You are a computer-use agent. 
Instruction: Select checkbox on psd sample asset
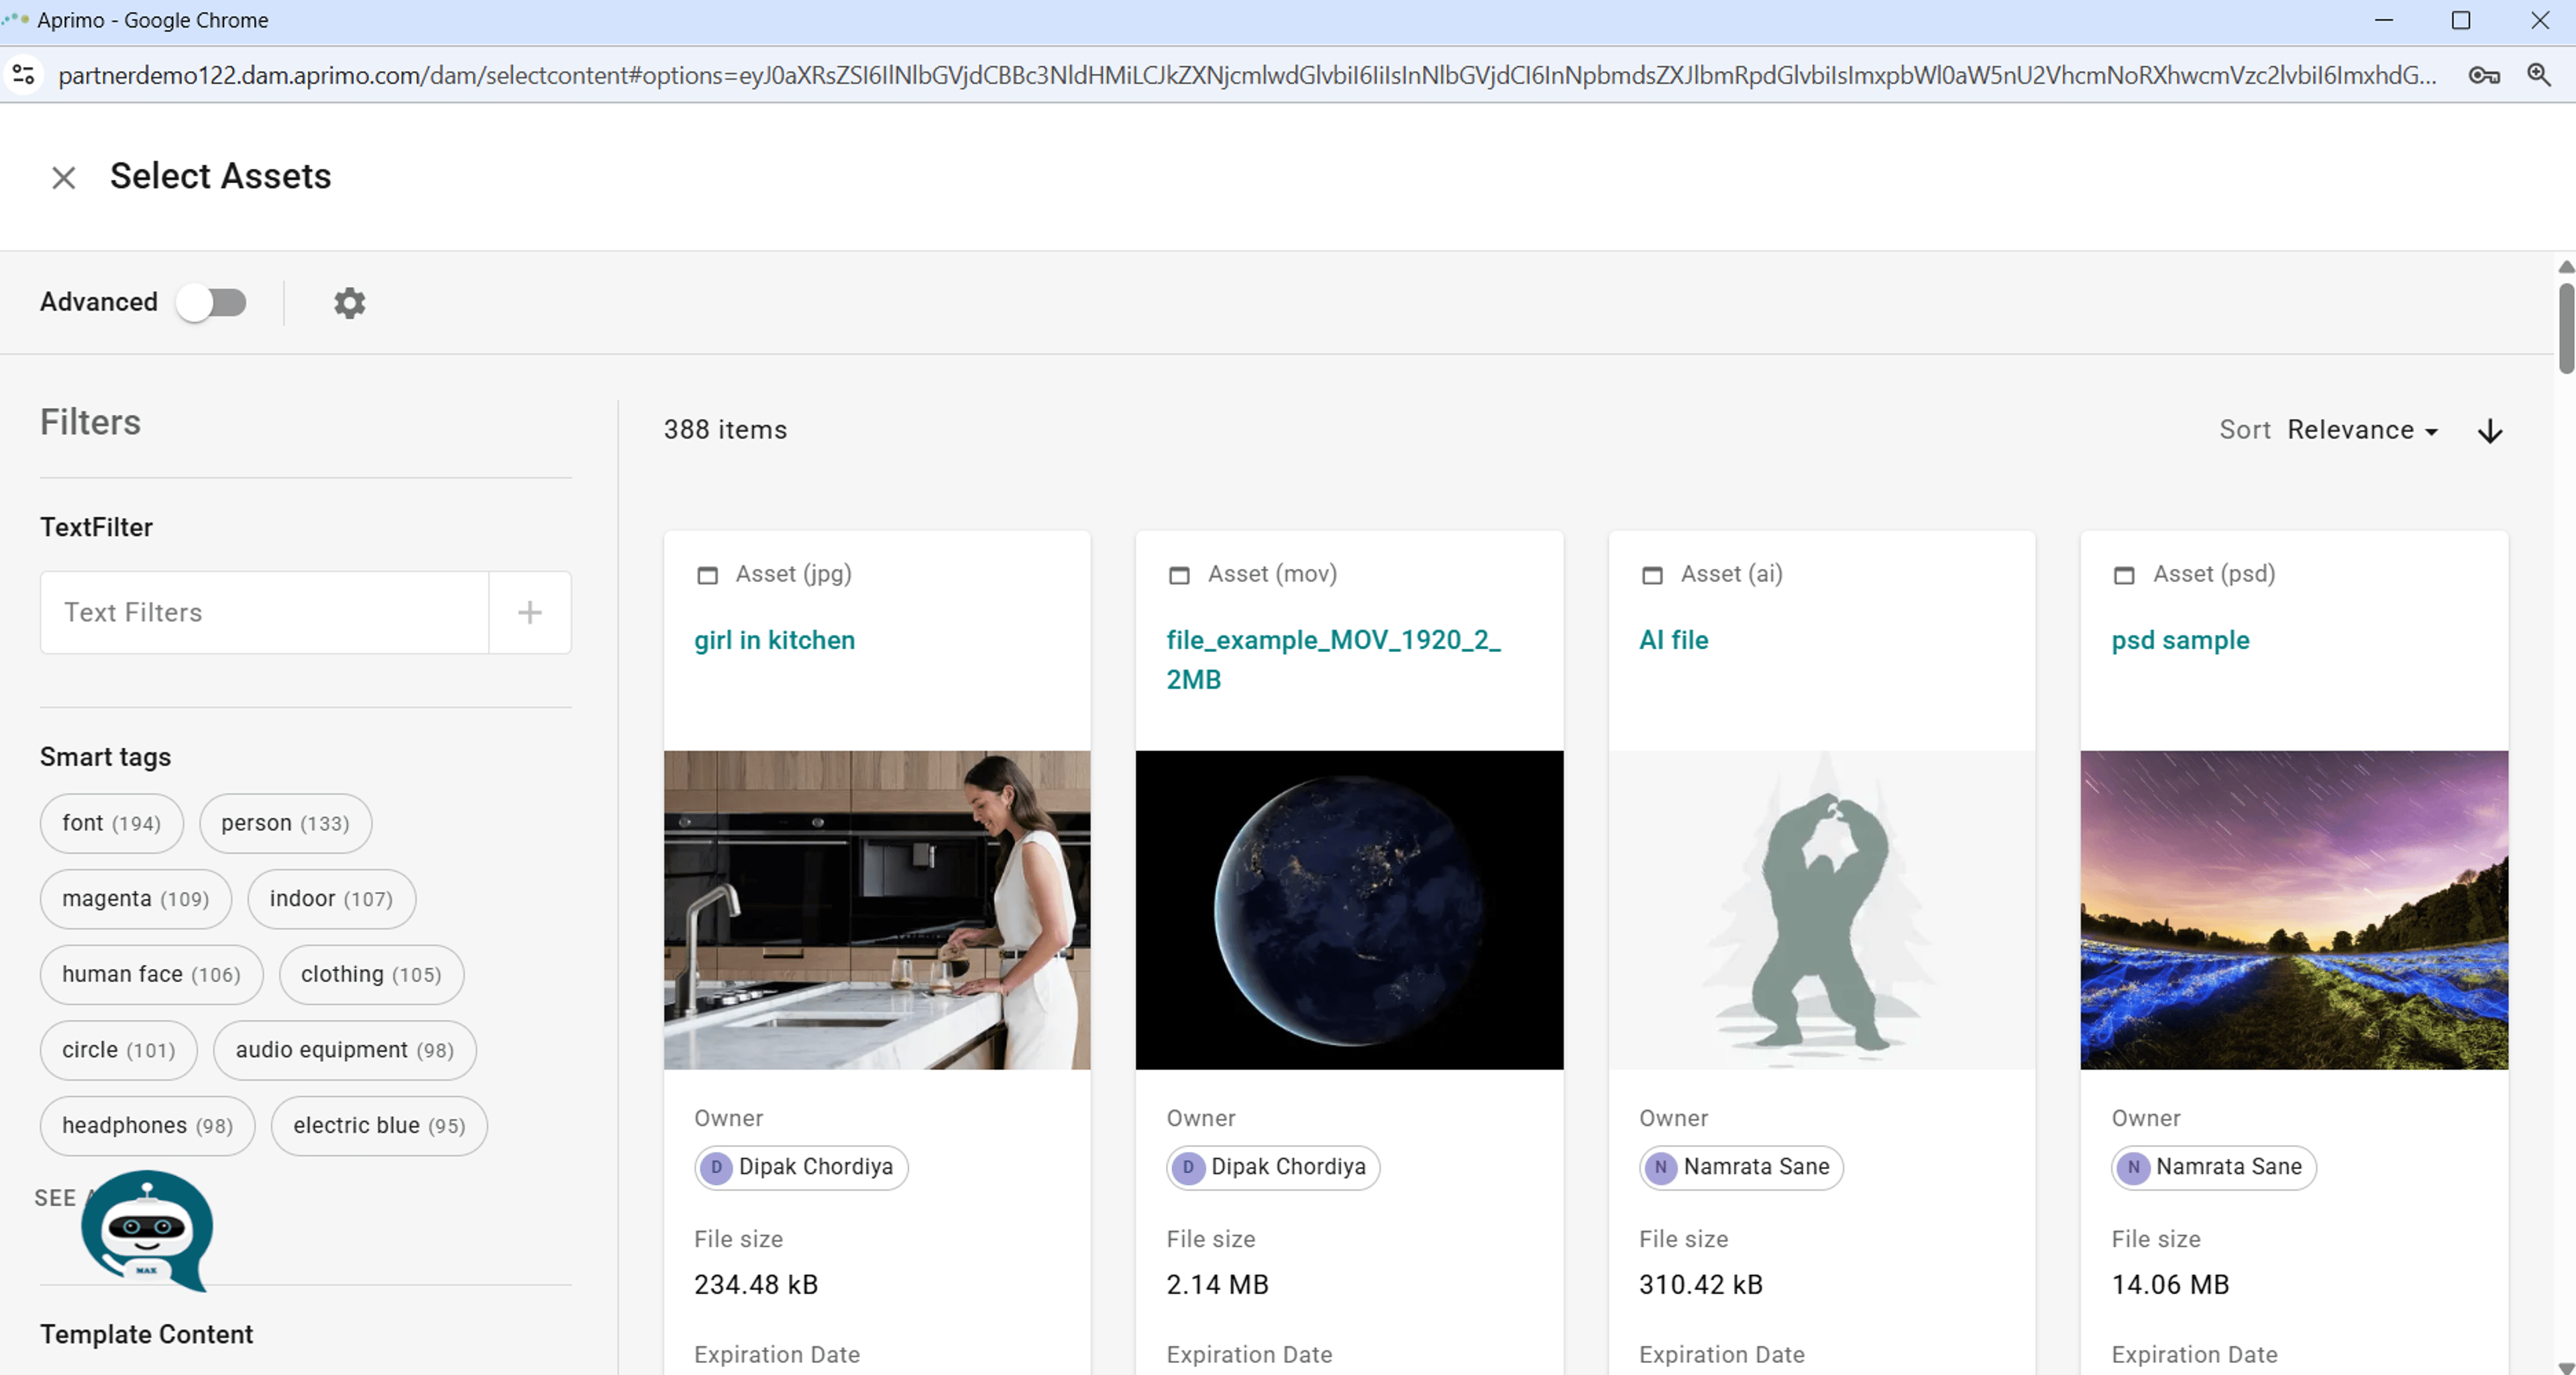(2124, 575)
